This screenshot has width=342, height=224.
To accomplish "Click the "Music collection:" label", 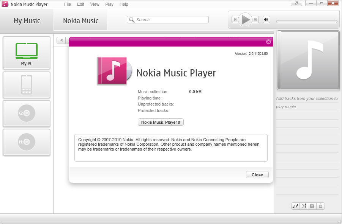I will pos(153,92).
